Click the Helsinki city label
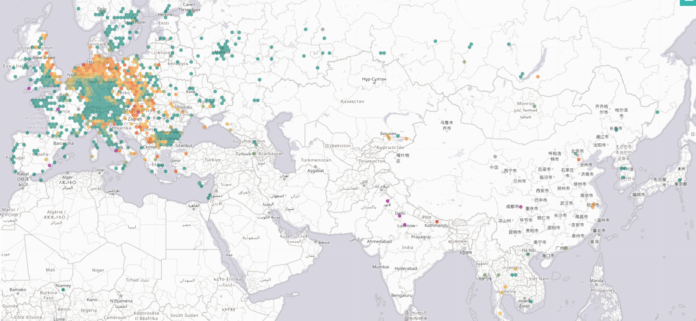The width and height of the screenshot is (696, 321). [x=166, y=15]
